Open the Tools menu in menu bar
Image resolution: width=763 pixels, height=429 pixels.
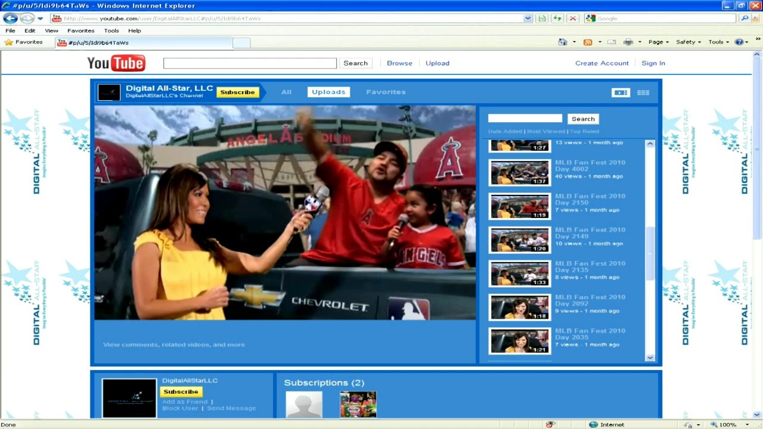pos(111,30)
